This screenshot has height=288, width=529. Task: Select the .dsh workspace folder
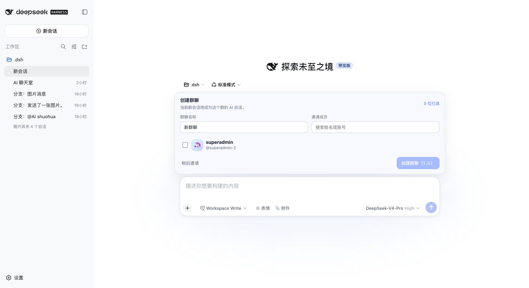tap(47, 60)
